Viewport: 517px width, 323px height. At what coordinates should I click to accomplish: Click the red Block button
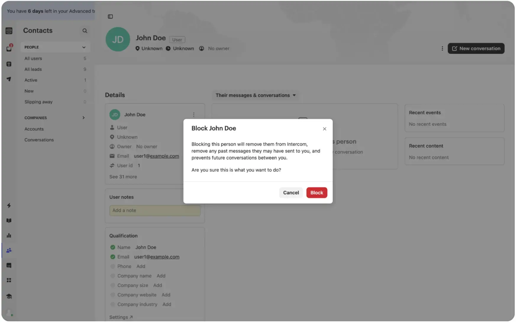pos(316,193)
